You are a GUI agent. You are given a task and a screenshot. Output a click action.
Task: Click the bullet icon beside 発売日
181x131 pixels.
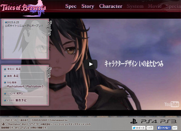(x=5, y=69)
